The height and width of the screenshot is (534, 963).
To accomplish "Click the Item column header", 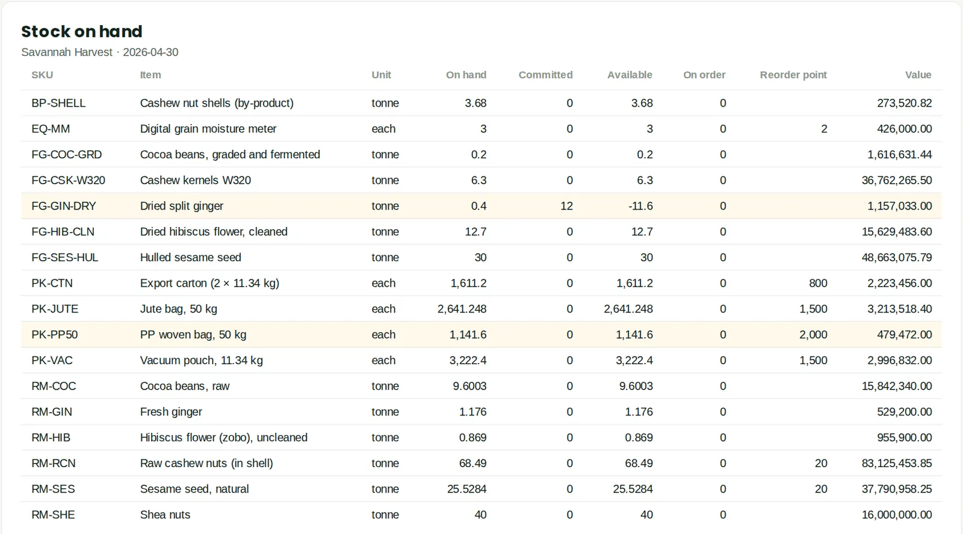I will click(x=150, y=75).
